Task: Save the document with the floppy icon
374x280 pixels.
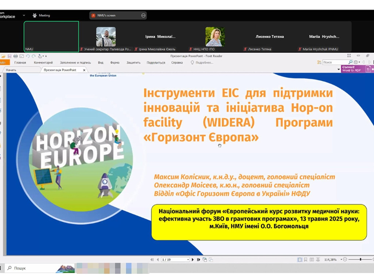Action: (9, 56)
